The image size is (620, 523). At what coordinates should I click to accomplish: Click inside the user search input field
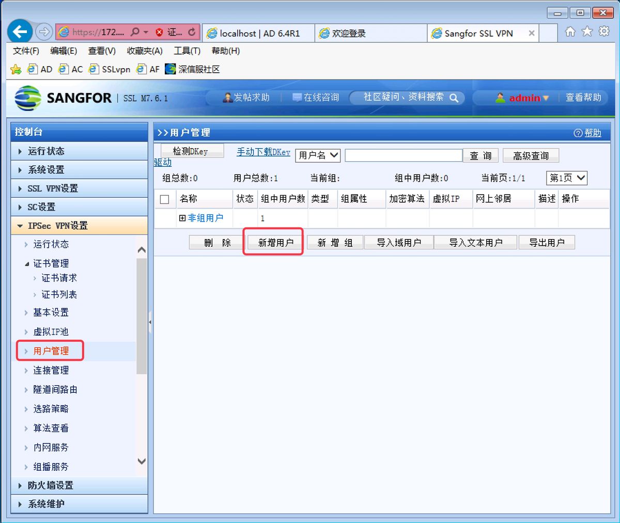(x=403, y=155)
